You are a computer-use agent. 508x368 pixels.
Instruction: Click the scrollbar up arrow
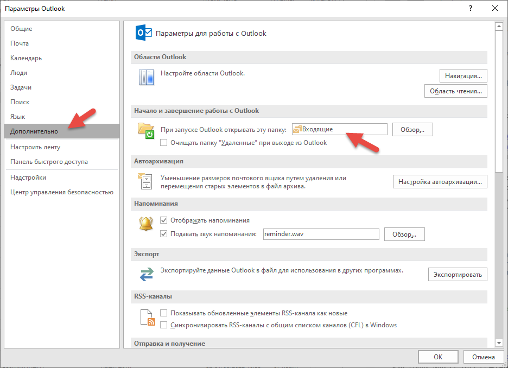499,26
